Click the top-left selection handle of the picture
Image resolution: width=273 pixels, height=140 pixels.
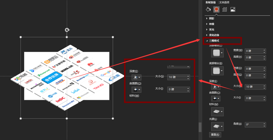[21, 37]
